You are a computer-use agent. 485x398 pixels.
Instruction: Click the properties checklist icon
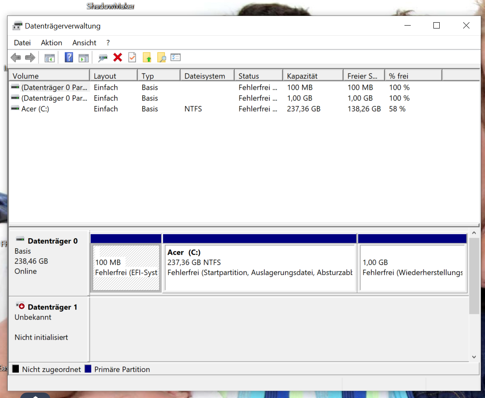click(175, 57)
